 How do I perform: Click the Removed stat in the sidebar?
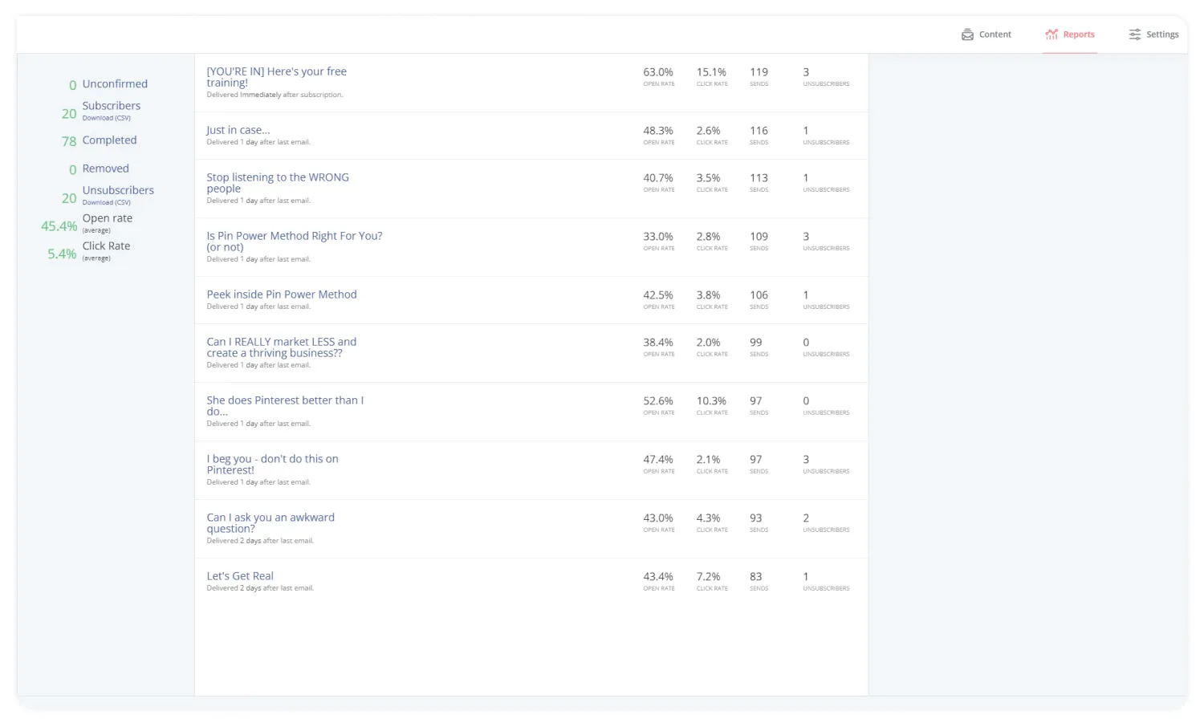pyautogui.click(x=105, y=169)
